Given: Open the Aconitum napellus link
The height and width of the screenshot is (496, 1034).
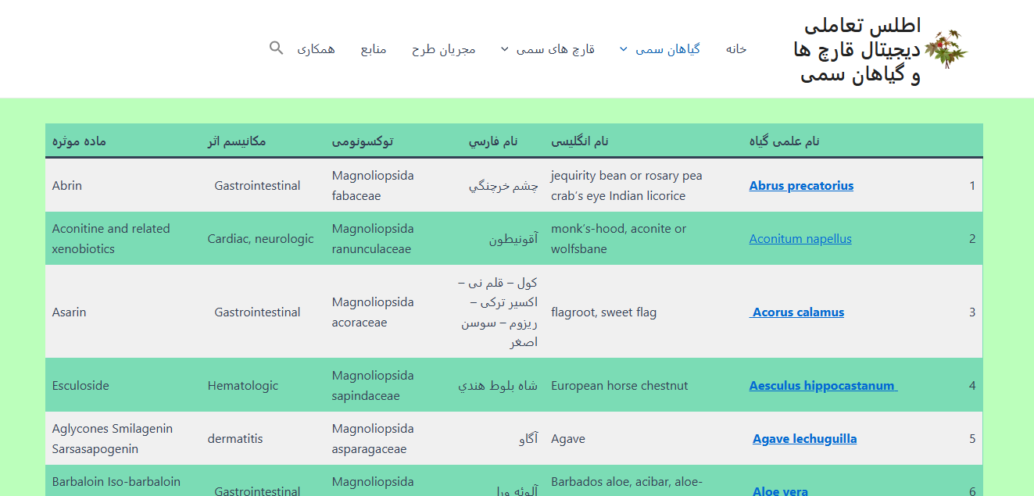Looking at the screenshot, I should 800,239.
